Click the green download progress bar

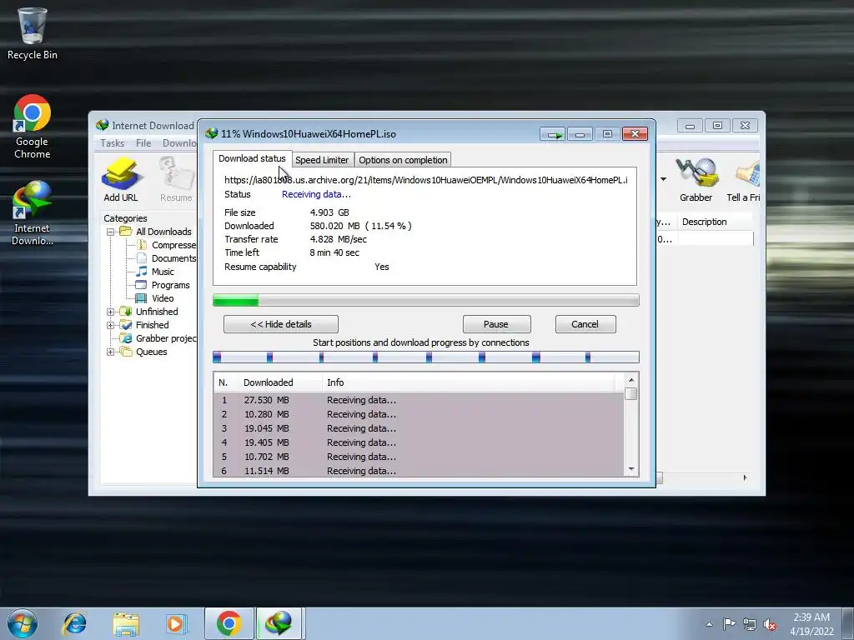click(x=426, y=300)
